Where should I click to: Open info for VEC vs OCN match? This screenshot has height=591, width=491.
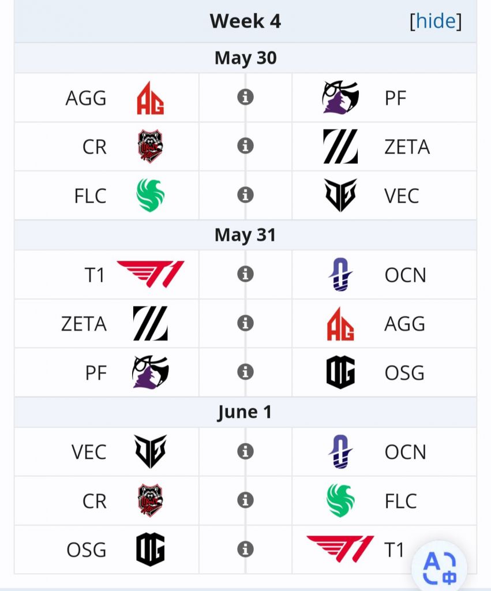coord(245,451)
